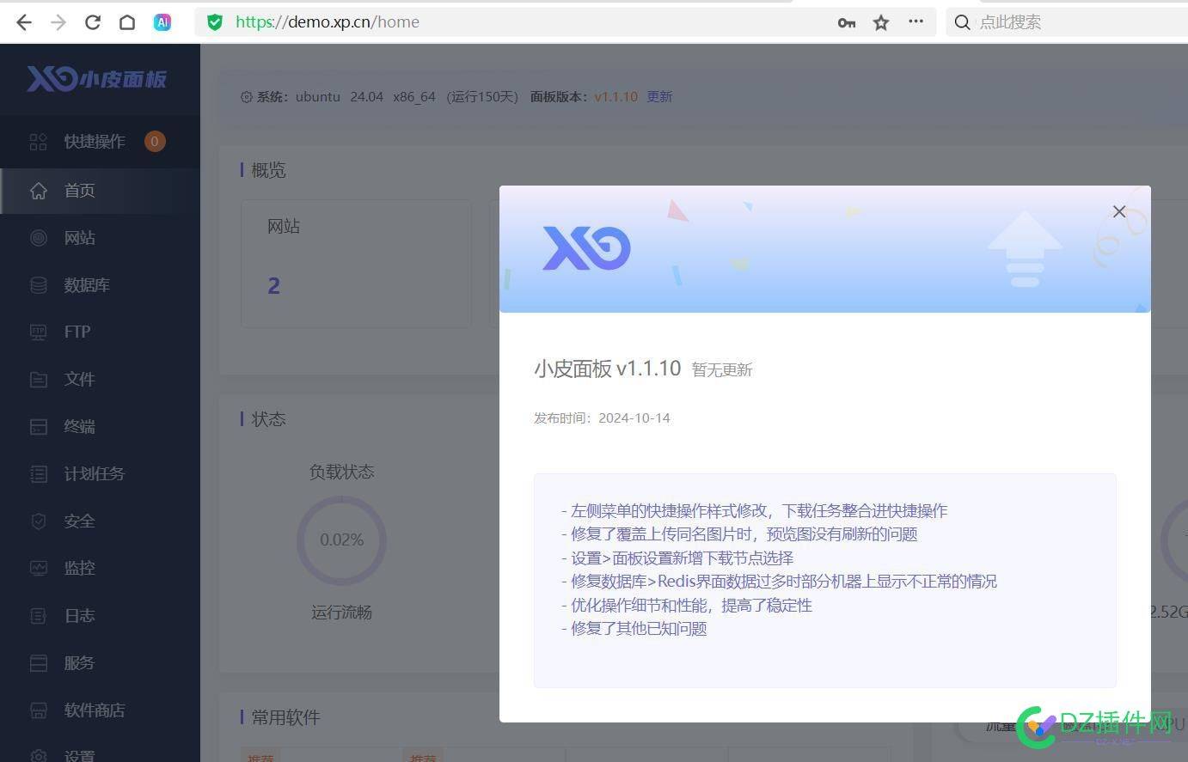This screenshot has width=1188, height=762.
Task: Open 服务 menu item
Action: [100, 662]
